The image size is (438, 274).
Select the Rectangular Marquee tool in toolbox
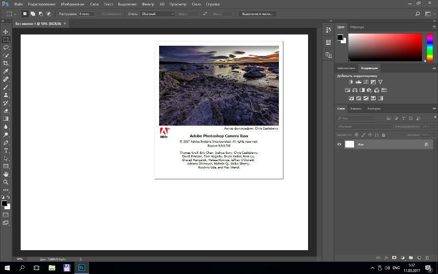[5, 39]
